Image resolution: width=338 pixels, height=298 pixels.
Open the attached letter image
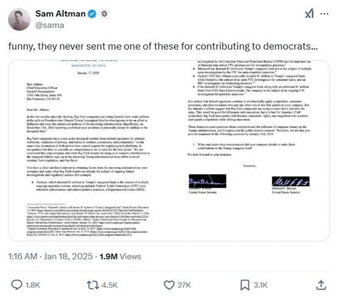[169, 151]
